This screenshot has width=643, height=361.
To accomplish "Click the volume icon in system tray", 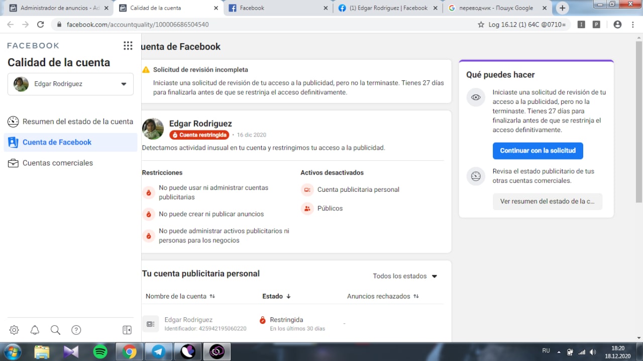I will [593, 352].
